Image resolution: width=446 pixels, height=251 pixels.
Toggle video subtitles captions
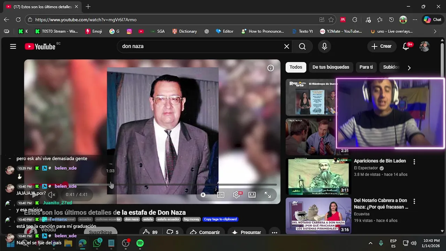tap(221, 195)
